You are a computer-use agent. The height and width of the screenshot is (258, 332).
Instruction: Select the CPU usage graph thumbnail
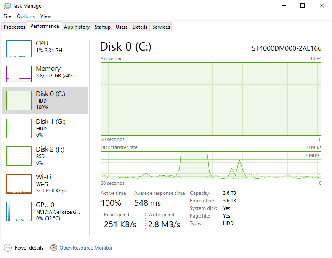[x=19, y=49]
